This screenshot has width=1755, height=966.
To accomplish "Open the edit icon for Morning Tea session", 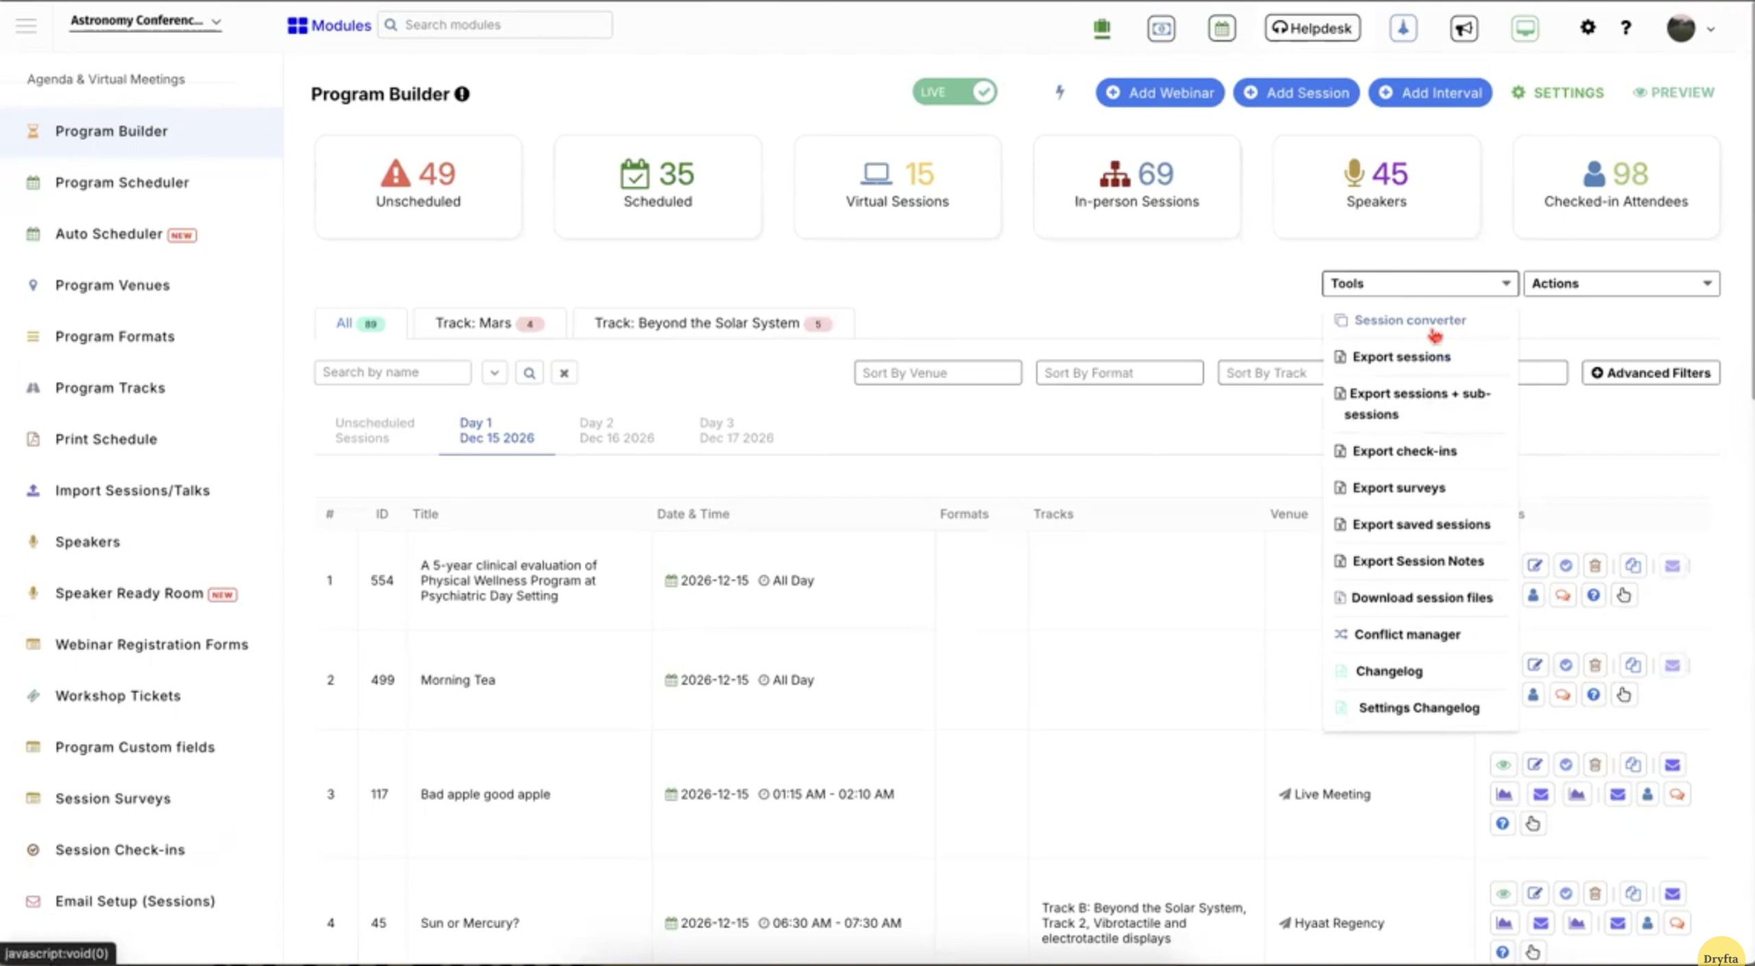I will [1536, 664].
